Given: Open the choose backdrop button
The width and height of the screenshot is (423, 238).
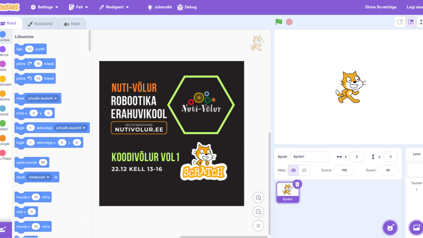Looking at the screenshot, I should pyautogui.click(x=415, y=227).
